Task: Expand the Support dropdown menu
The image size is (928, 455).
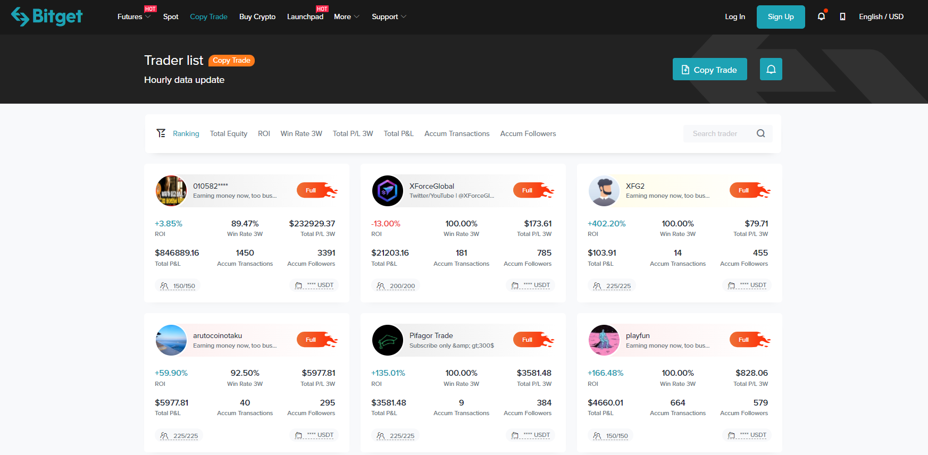Action: (389, 16)
